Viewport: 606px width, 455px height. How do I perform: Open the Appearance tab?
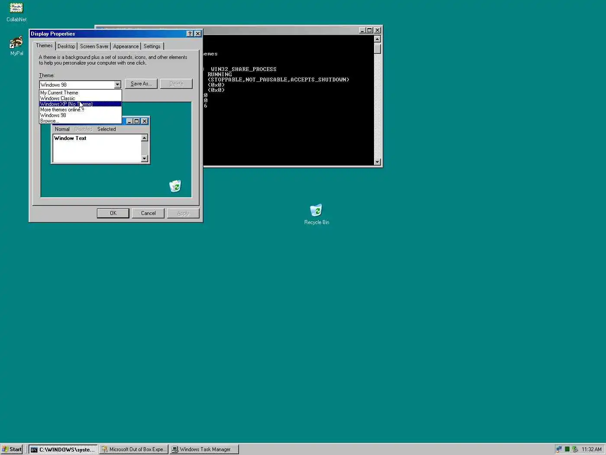[126, 46]
